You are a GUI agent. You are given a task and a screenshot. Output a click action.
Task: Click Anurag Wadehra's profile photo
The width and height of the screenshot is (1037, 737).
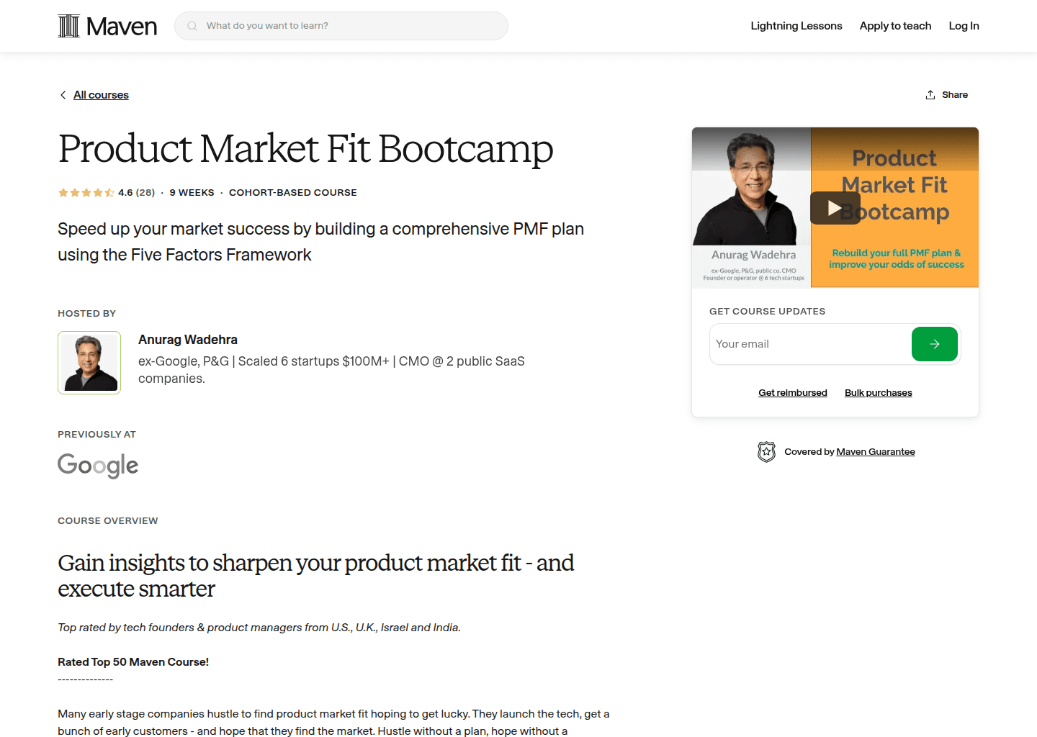(89, 363)
